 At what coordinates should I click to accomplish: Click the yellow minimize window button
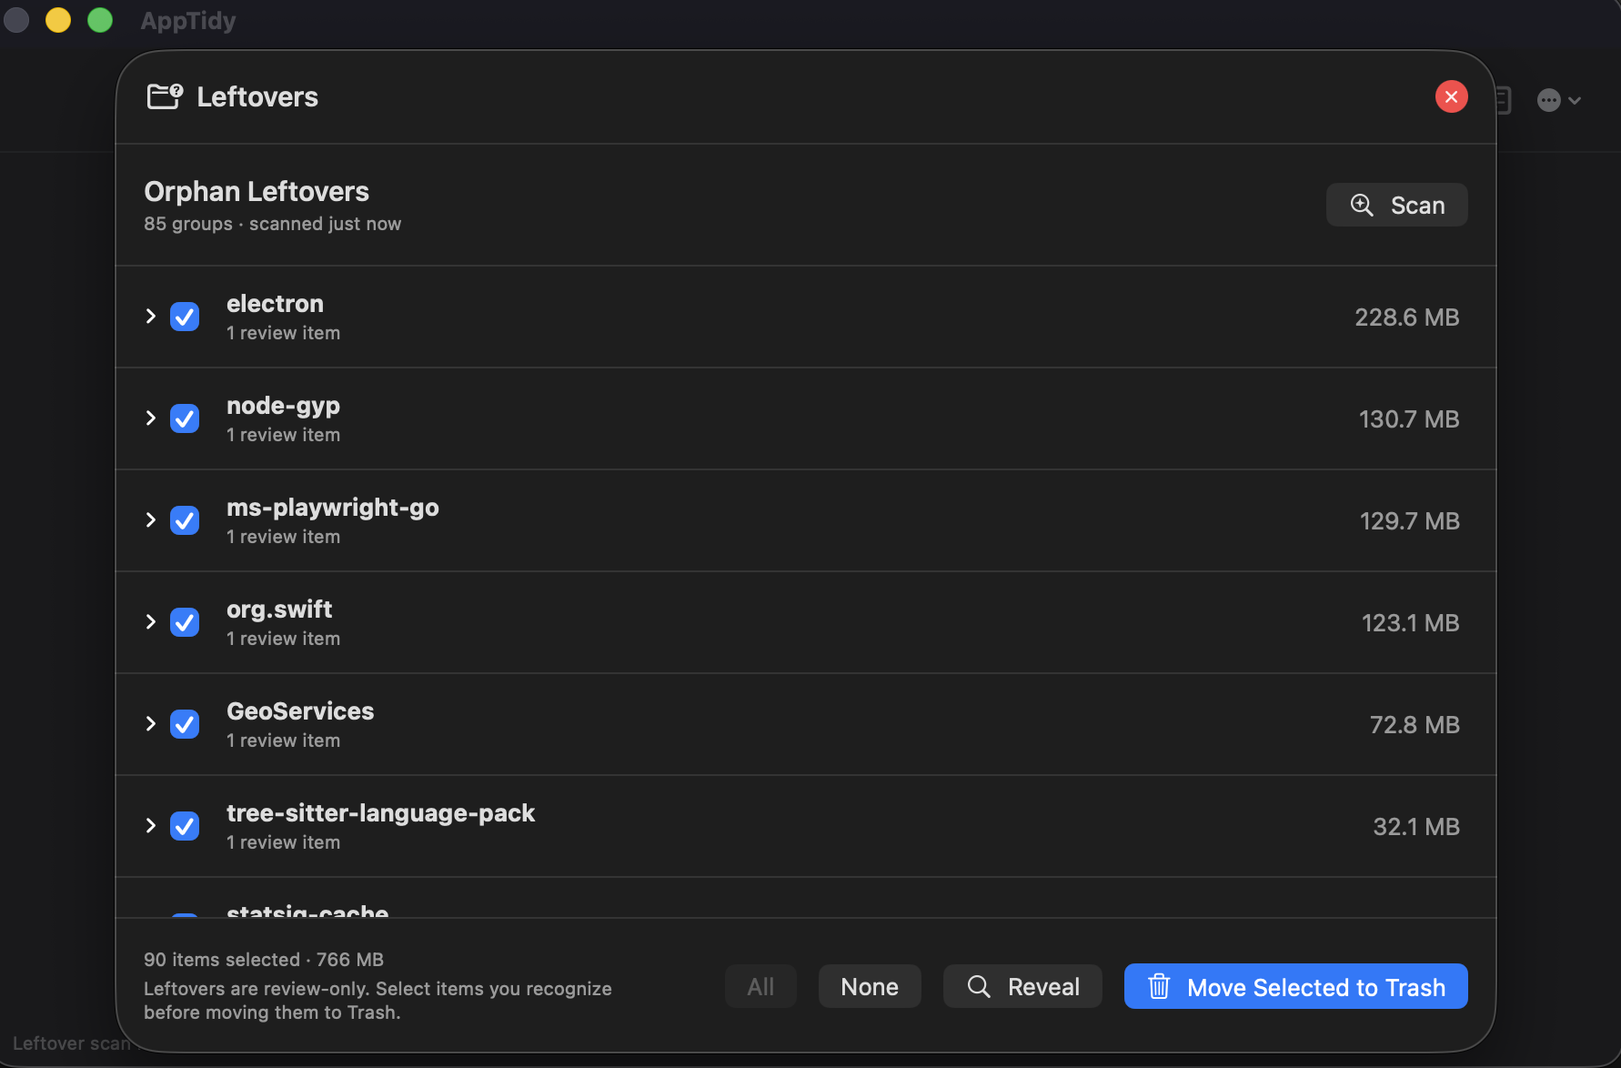tap(58, 20)
